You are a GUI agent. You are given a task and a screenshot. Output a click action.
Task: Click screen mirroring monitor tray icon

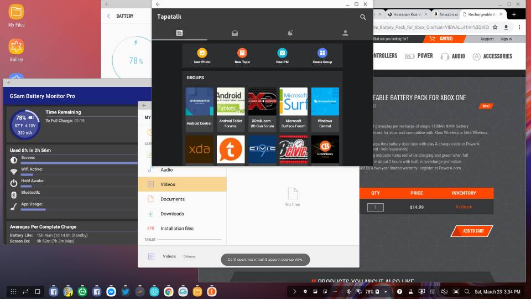(421, 292)
